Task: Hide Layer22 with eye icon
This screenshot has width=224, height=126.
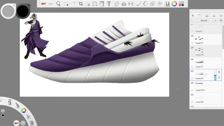Action: (x=192, y=71)
